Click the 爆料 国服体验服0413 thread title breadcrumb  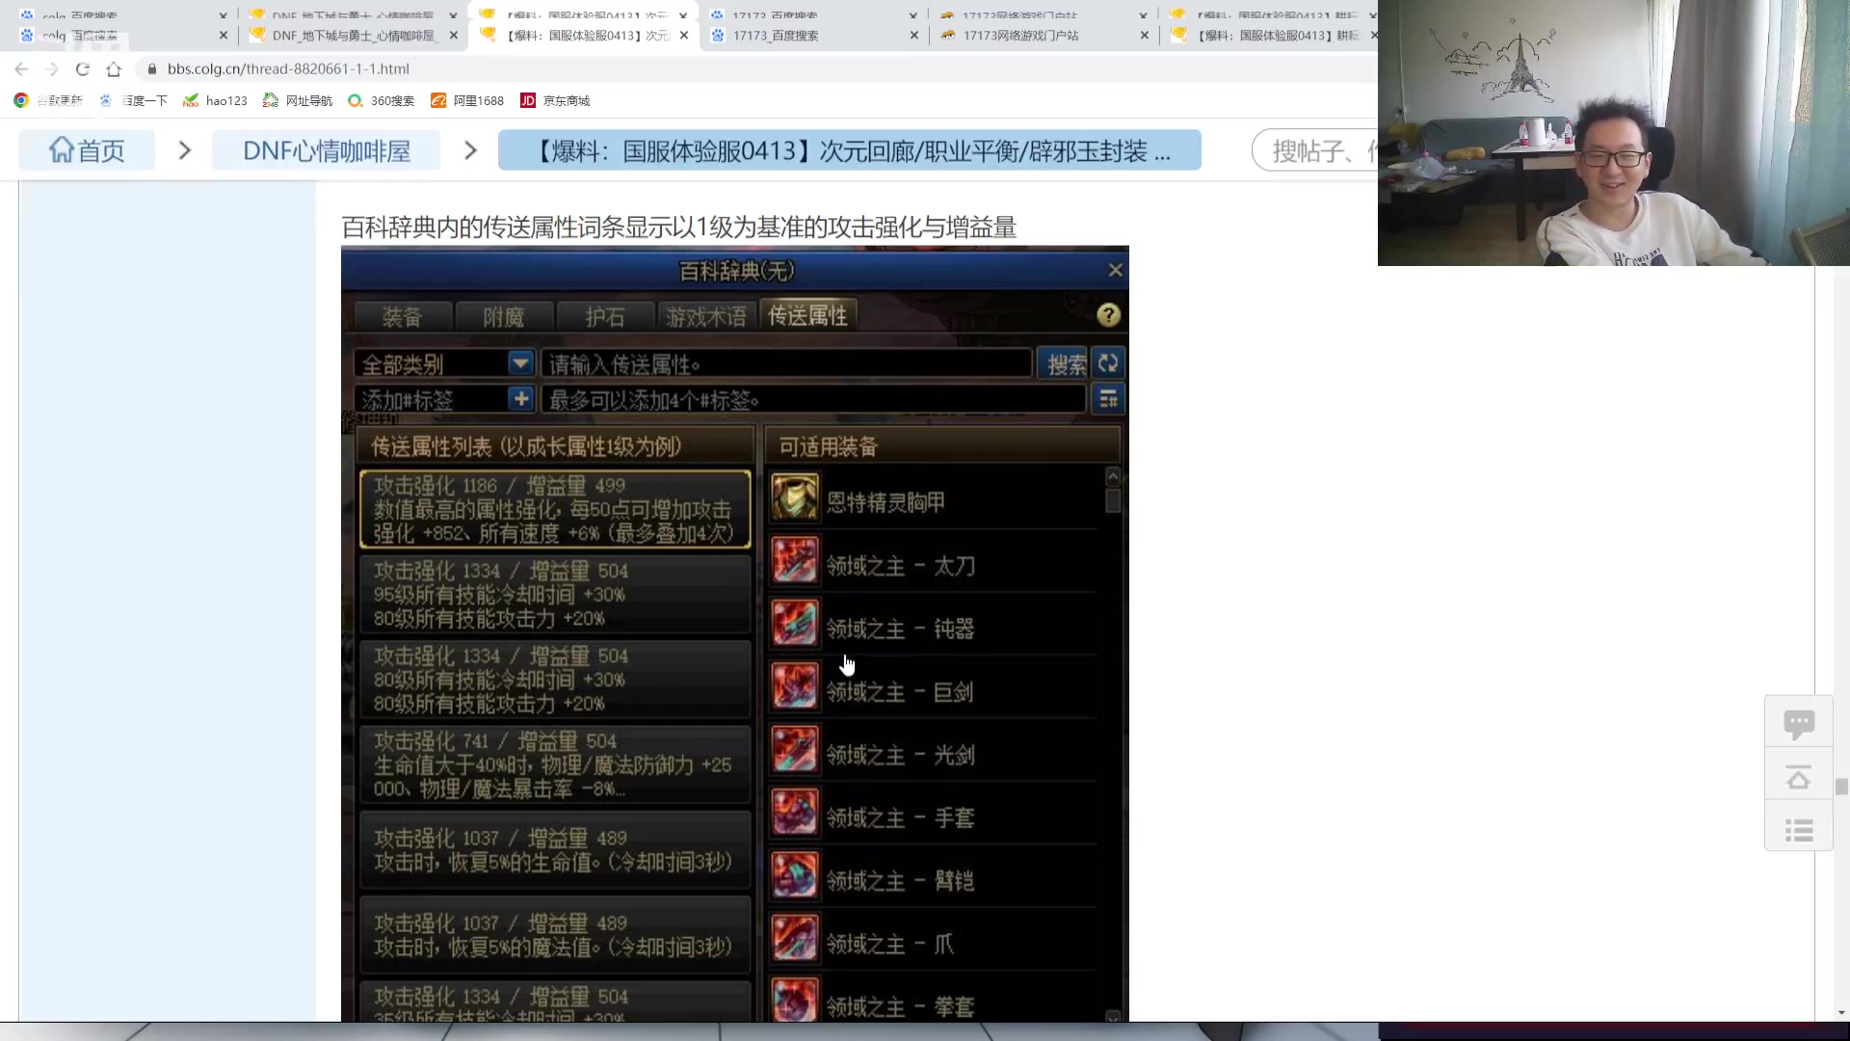point(850,150)
